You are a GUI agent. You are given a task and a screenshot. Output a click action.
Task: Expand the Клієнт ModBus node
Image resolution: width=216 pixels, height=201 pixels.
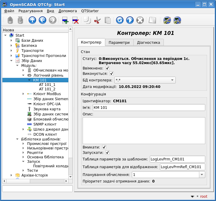[23, 94]
